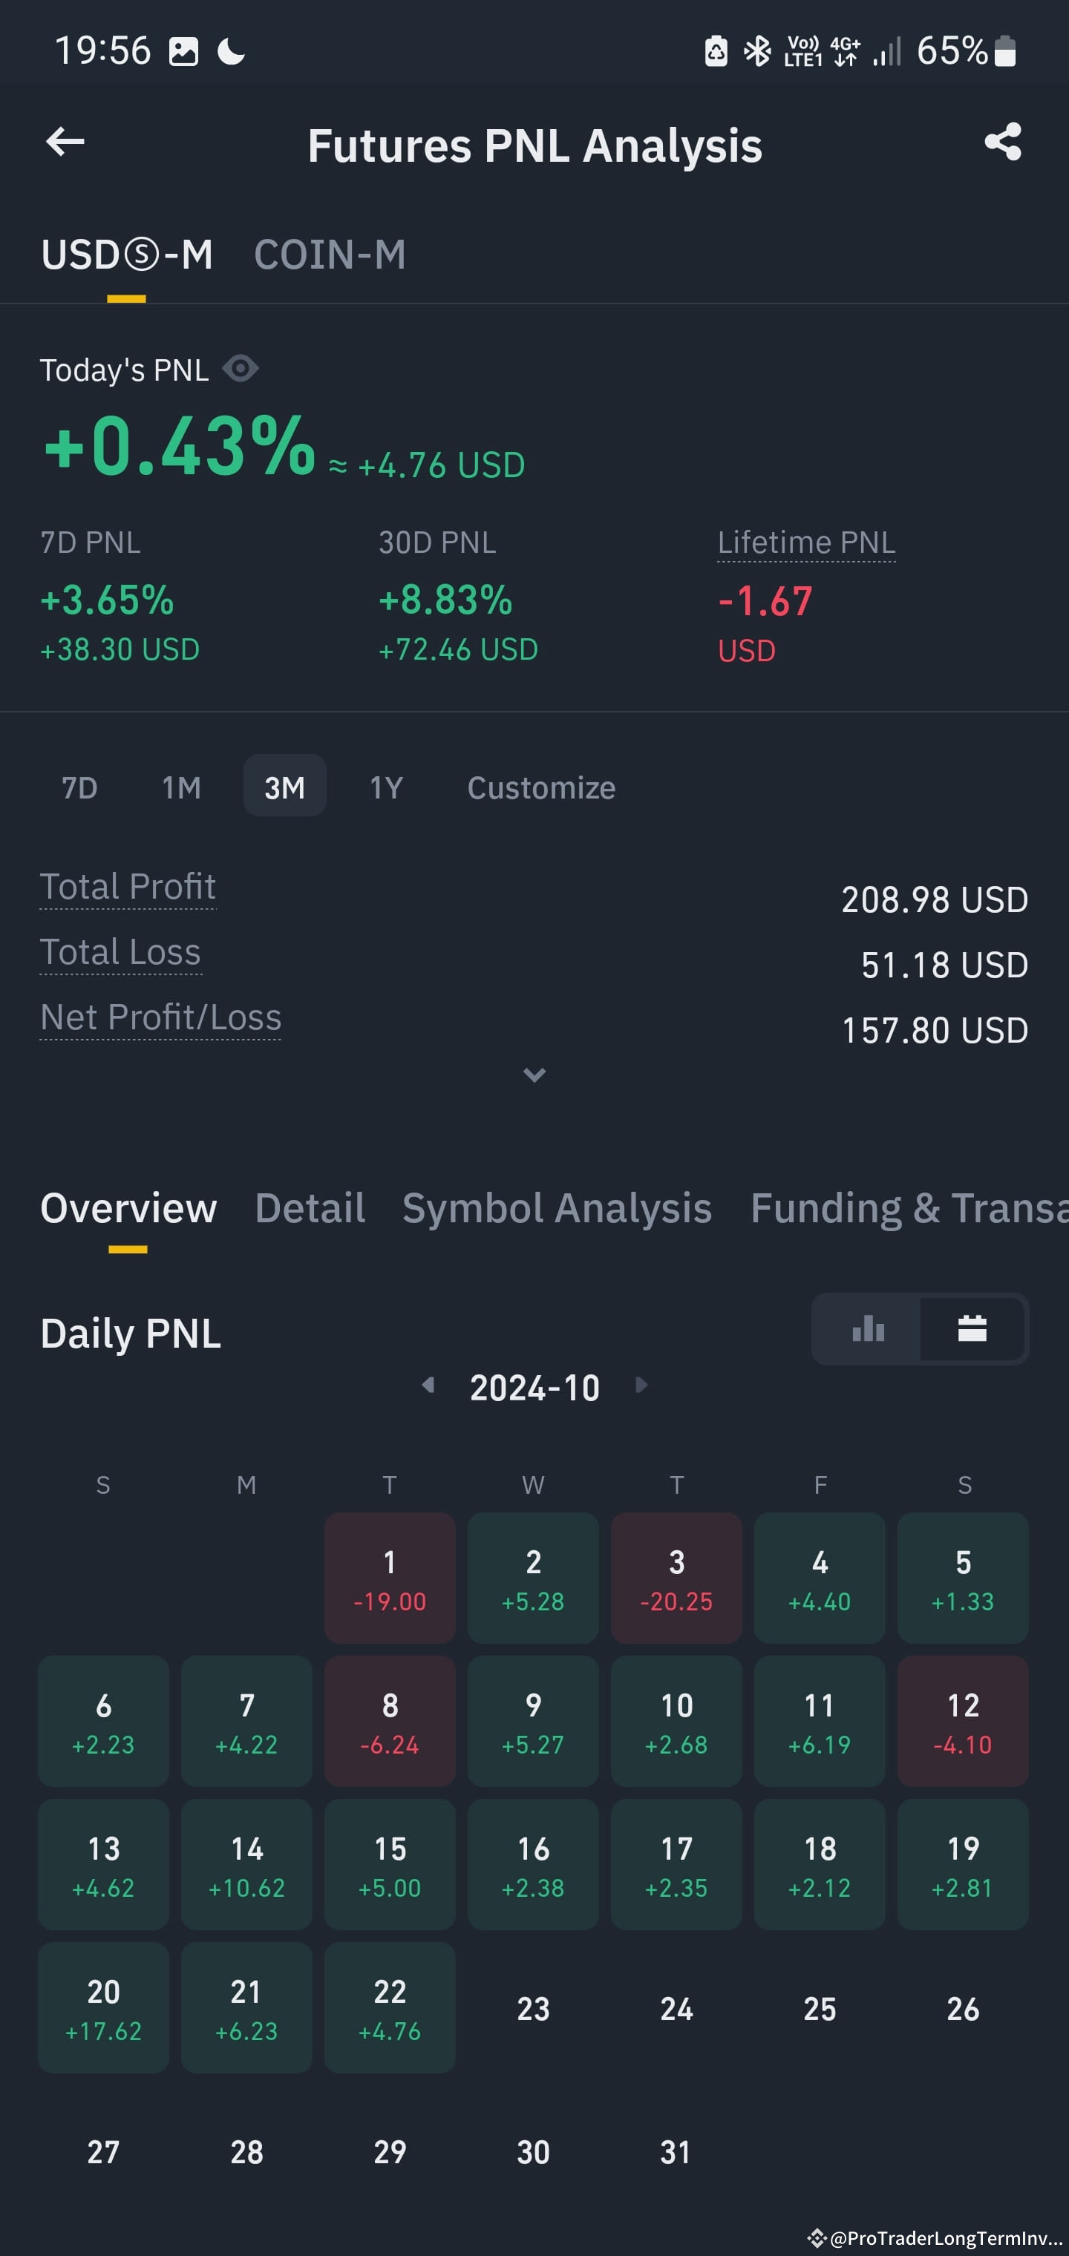The width and height of the screenshot is (1069, 2256).
Task: Go to previous month arrow
Action: coord(428,1385)
